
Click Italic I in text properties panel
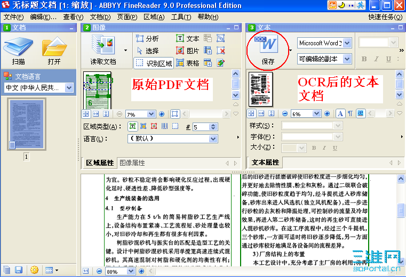[324, 148]
